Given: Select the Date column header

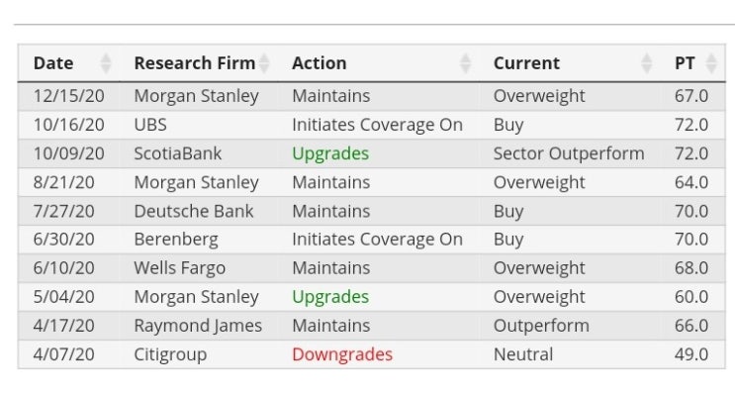Looking at the screenshot, I should point(53,63).
